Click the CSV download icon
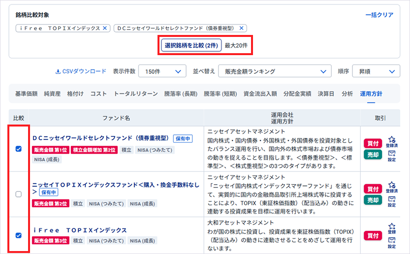 pos(58,71)
